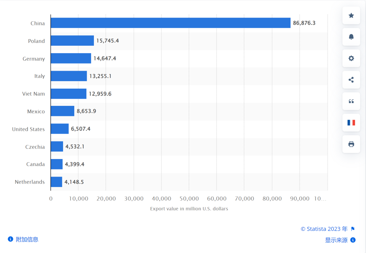
Task: Click the 90,000 axis tick label
Action: pyautogui.click(x=300, y=199)
